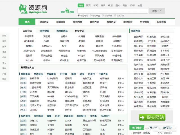Screen dimensions: 180x135
Task: Click the 站内搜索 dog mascot icon
Action: [67, 11]
